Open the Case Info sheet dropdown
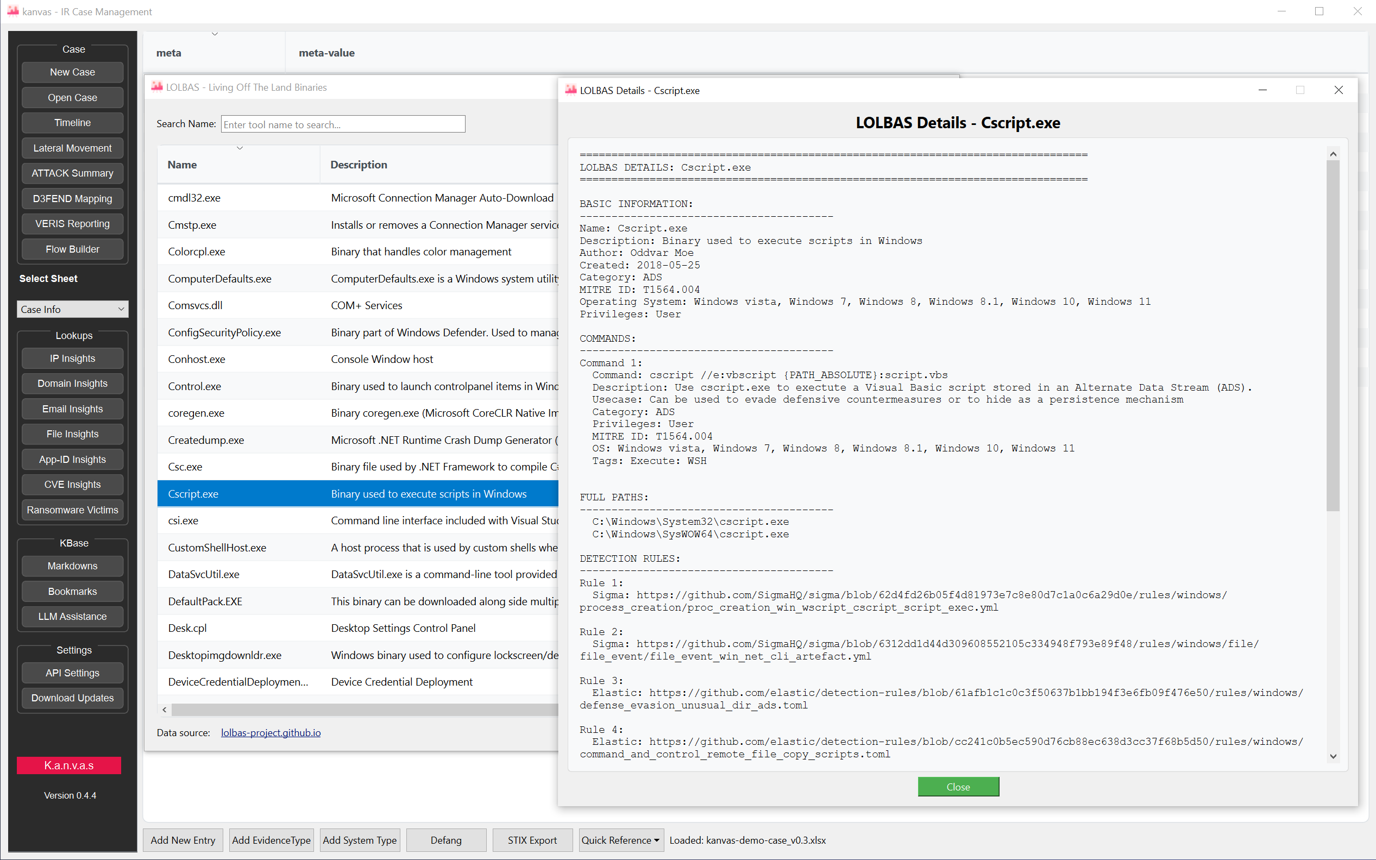This screenshot has width=1376, height=860. [72, 310]
